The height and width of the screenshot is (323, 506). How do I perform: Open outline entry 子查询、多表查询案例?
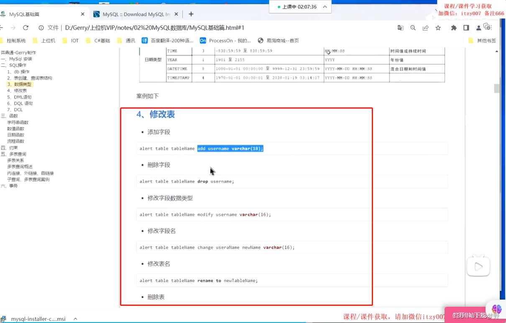(28, 179)
